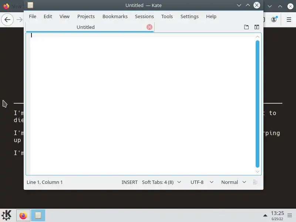296x222 pixels.
Task: Maximize the Kate window
Action: (248, 5)
